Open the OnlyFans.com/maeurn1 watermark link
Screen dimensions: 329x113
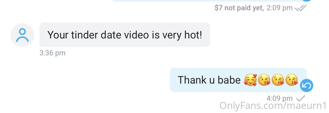[x=274, y=105]
